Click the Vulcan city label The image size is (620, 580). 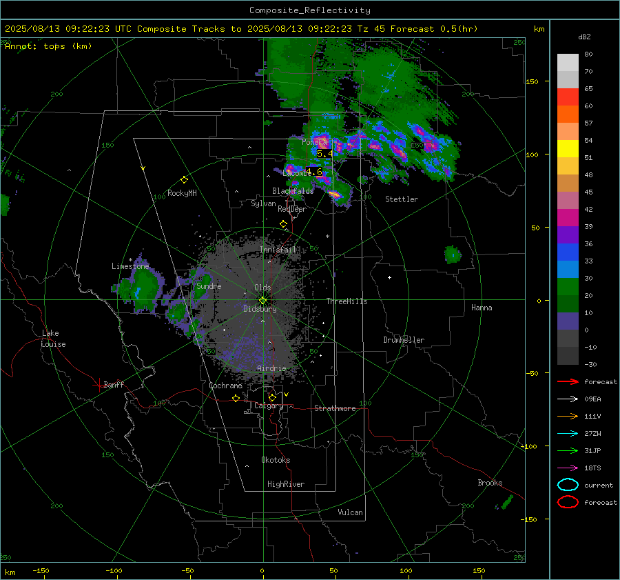click(350, 512)
